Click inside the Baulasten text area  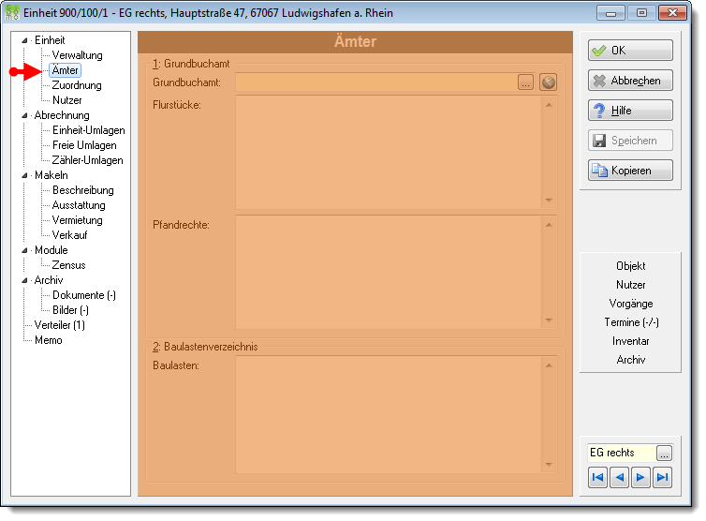(x=389, y=414)
